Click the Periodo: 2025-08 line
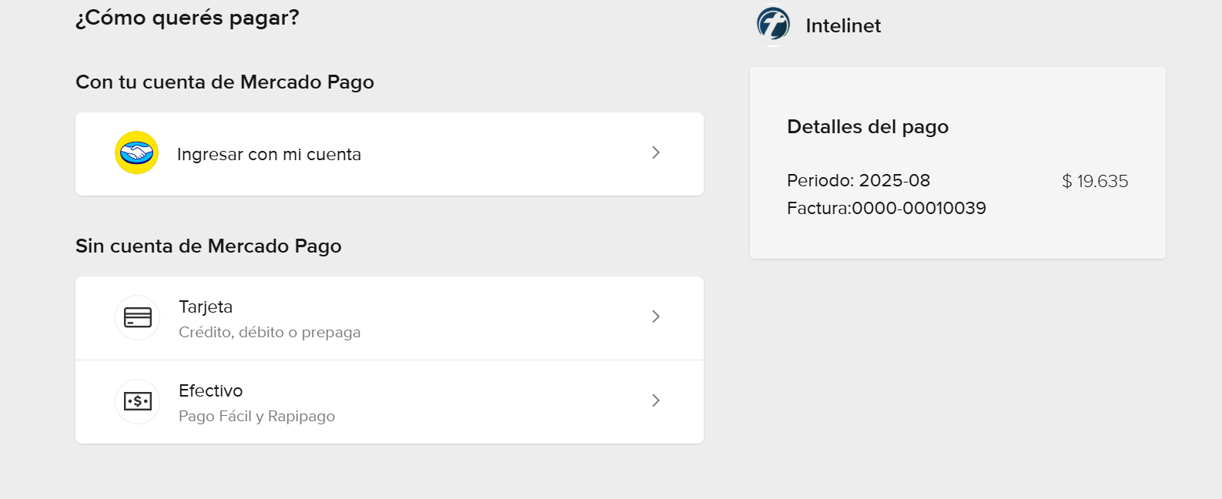The width and height of the screenshot is (1222, 499). point(858,181)
